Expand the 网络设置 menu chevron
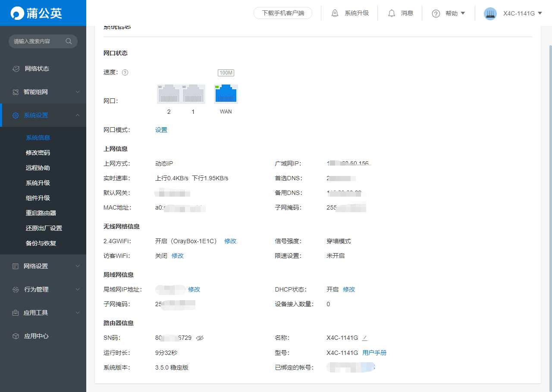The image size is (552, 392). click(78, 266)
